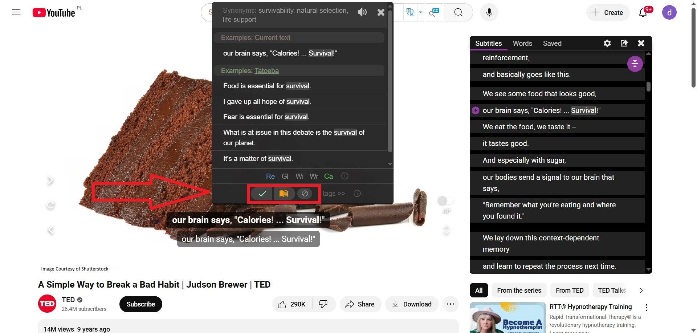The height and width of the screenshot is (333, 697).
Task: Toggle the AP auto-pause switch
Action: 445,201
